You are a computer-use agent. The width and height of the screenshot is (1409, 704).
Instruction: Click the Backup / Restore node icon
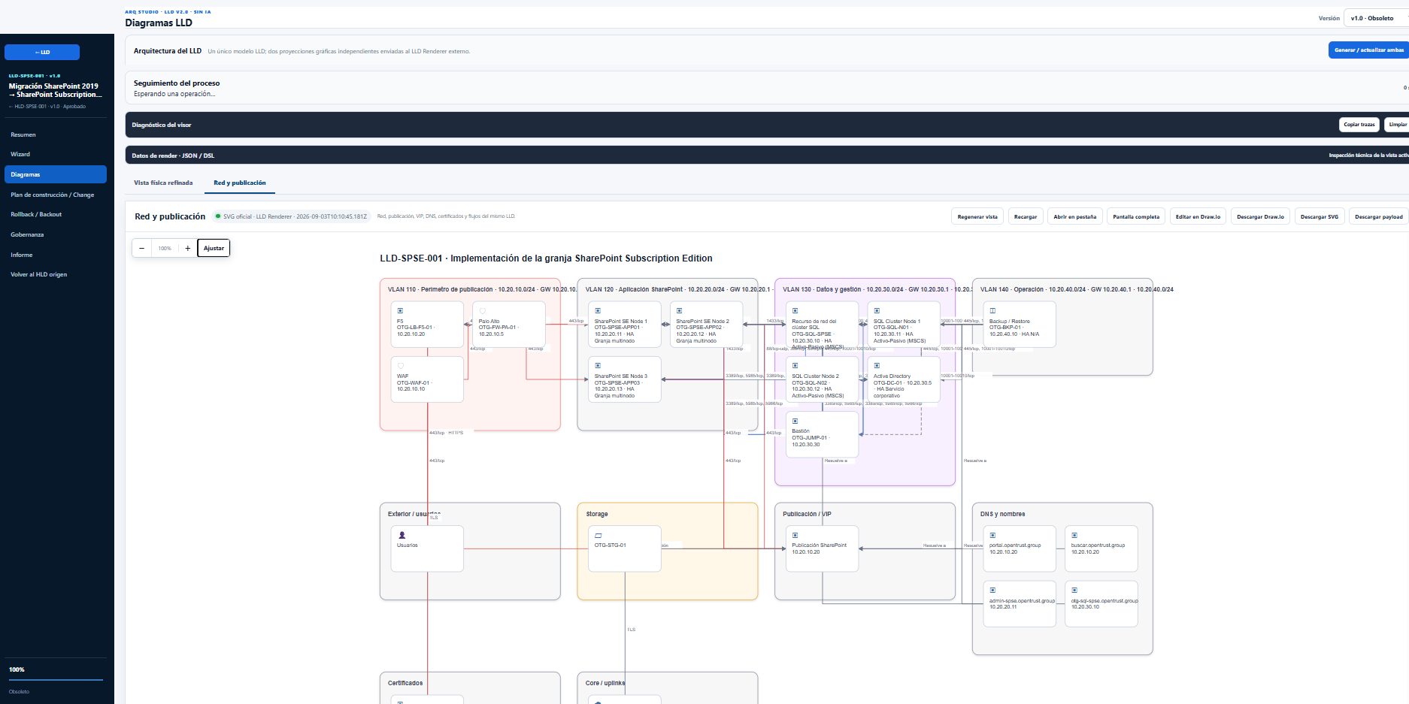pyautogui.click(x=992, y=310)
